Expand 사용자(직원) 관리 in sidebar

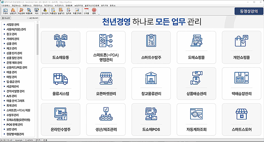click(x=16, y=29)
